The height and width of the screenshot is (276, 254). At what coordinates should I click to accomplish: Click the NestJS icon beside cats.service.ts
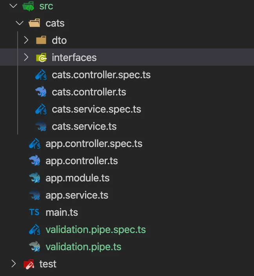point(41,126)
